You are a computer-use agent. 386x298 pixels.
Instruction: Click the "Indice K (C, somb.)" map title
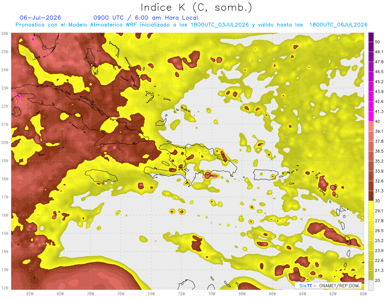(x=197, y=7)
